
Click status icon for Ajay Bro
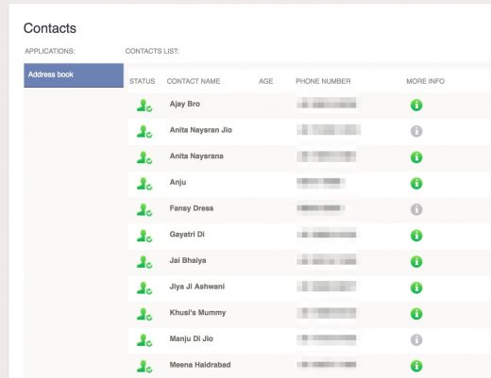tap(144, 106)
